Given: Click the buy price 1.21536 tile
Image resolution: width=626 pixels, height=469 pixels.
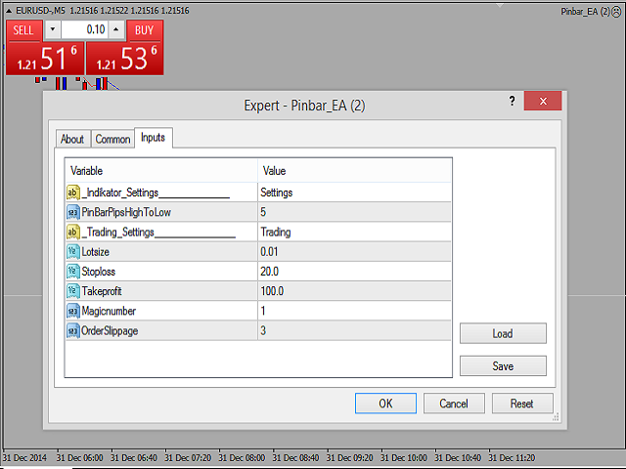Looking at the screenshot, I should click(x=124, y=59).
